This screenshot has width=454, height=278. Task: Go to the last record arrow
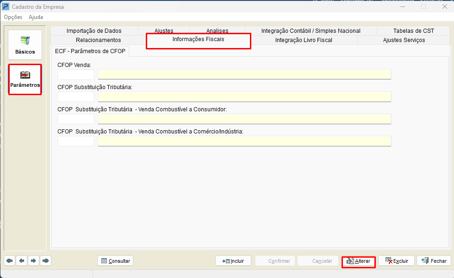coord(45,260)
